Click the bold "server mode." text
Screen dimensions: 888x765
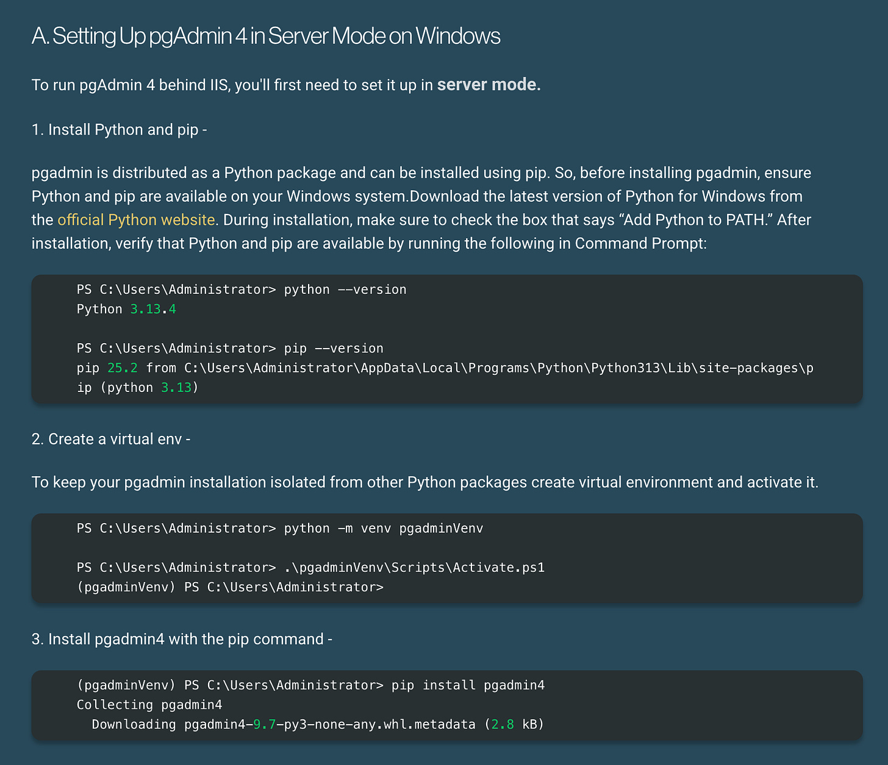coord(489,85)
